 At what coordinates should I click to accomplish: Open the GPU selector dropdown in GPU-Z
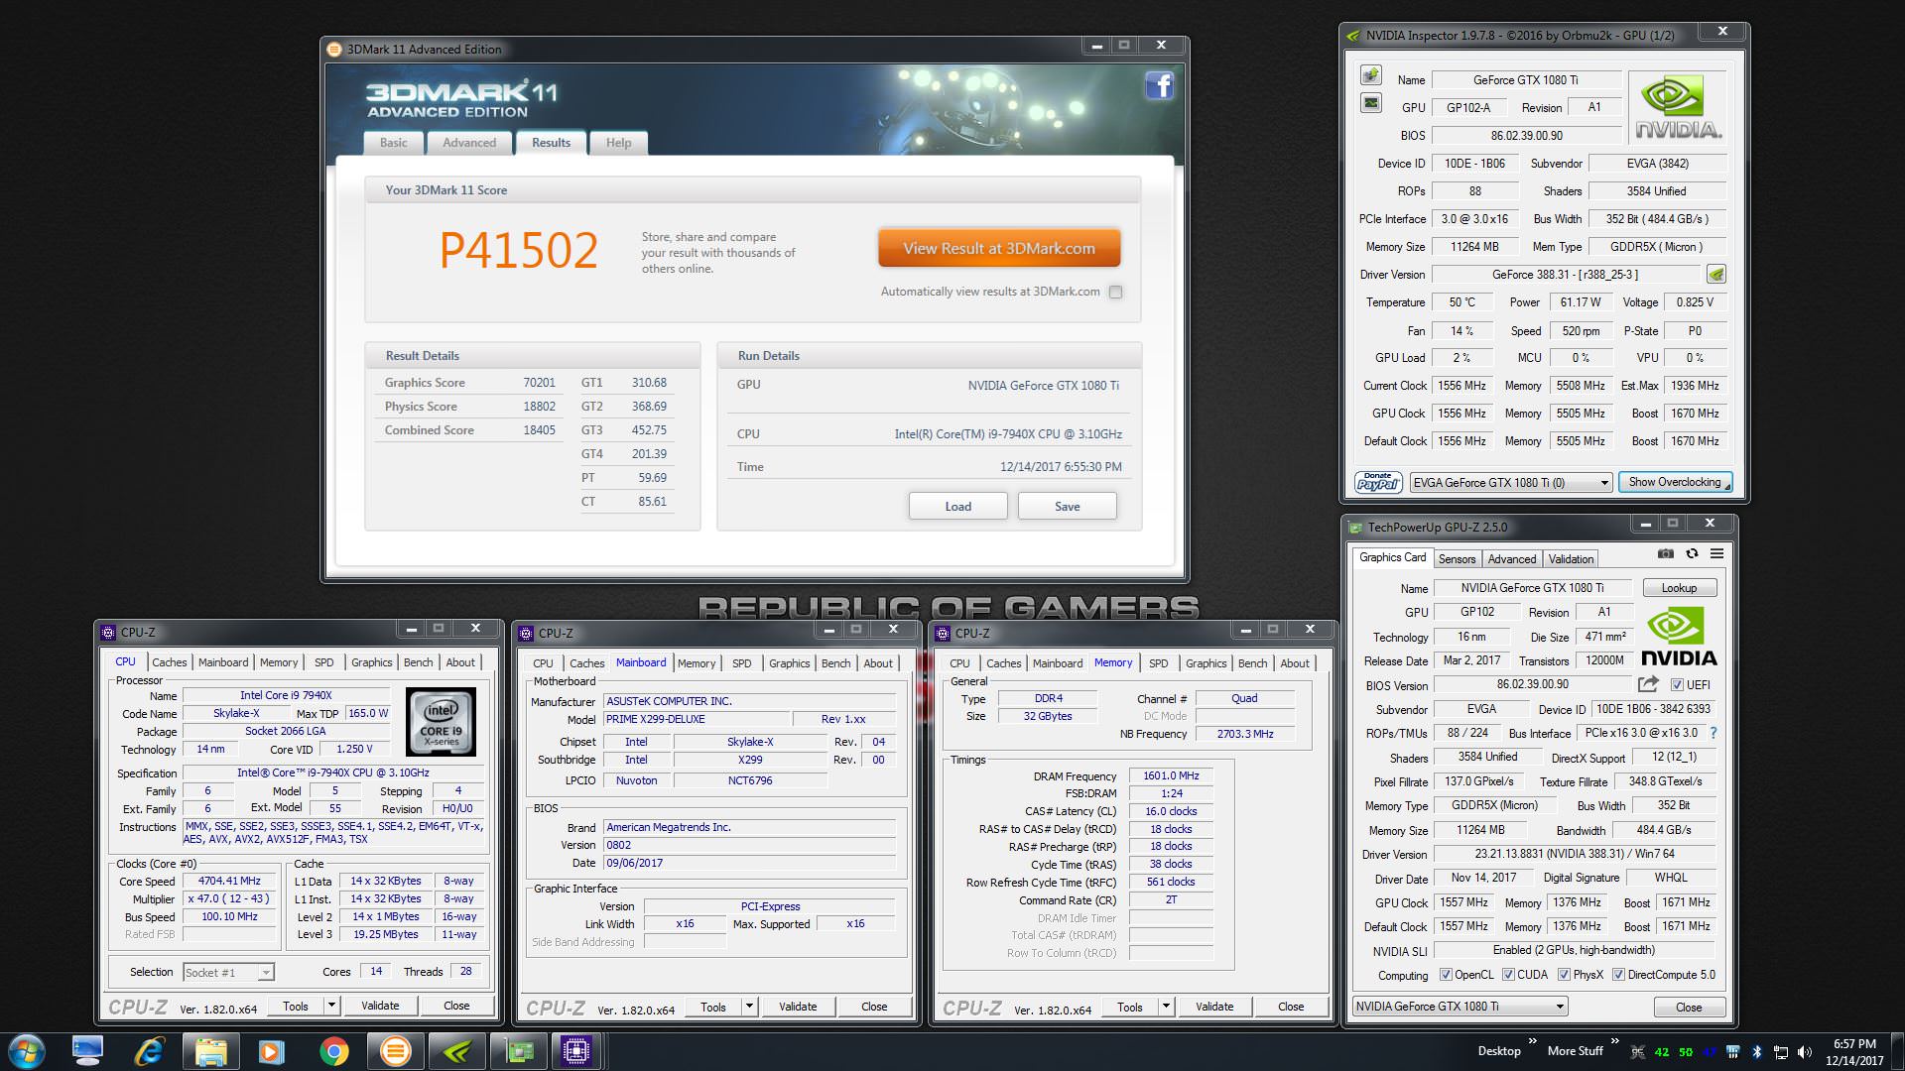(1460, 1007)
